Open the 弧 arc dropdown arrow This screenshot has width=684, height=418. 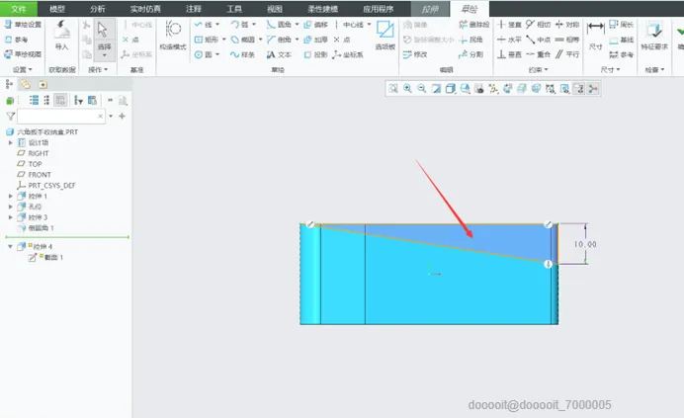254,25
